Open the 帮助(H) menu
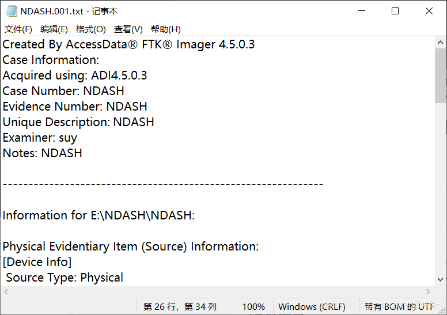Screen dimensions: 447x315 (166, 29)
